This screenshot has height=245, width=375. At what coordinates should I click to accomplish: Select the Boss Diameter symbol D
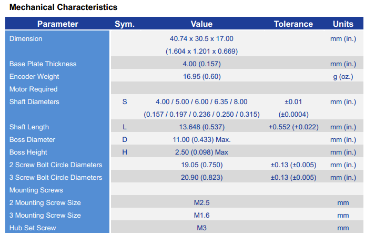[x=125, y=140]
